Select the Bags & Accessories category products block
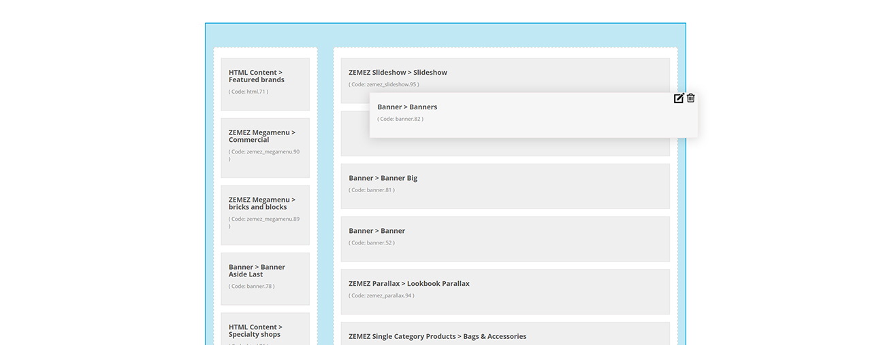This screenshot has height=345, width=885. (x=505, y=333)
